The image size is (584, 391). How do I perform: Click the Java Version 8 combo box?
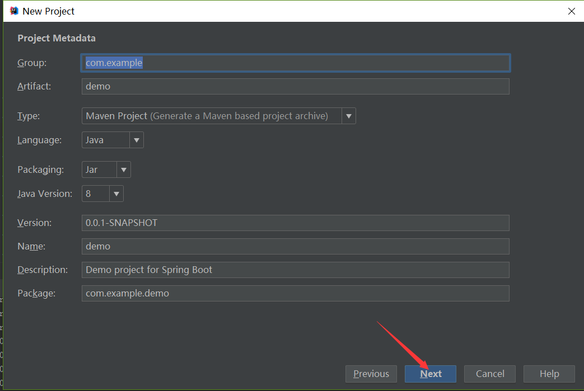pos(102,194)
